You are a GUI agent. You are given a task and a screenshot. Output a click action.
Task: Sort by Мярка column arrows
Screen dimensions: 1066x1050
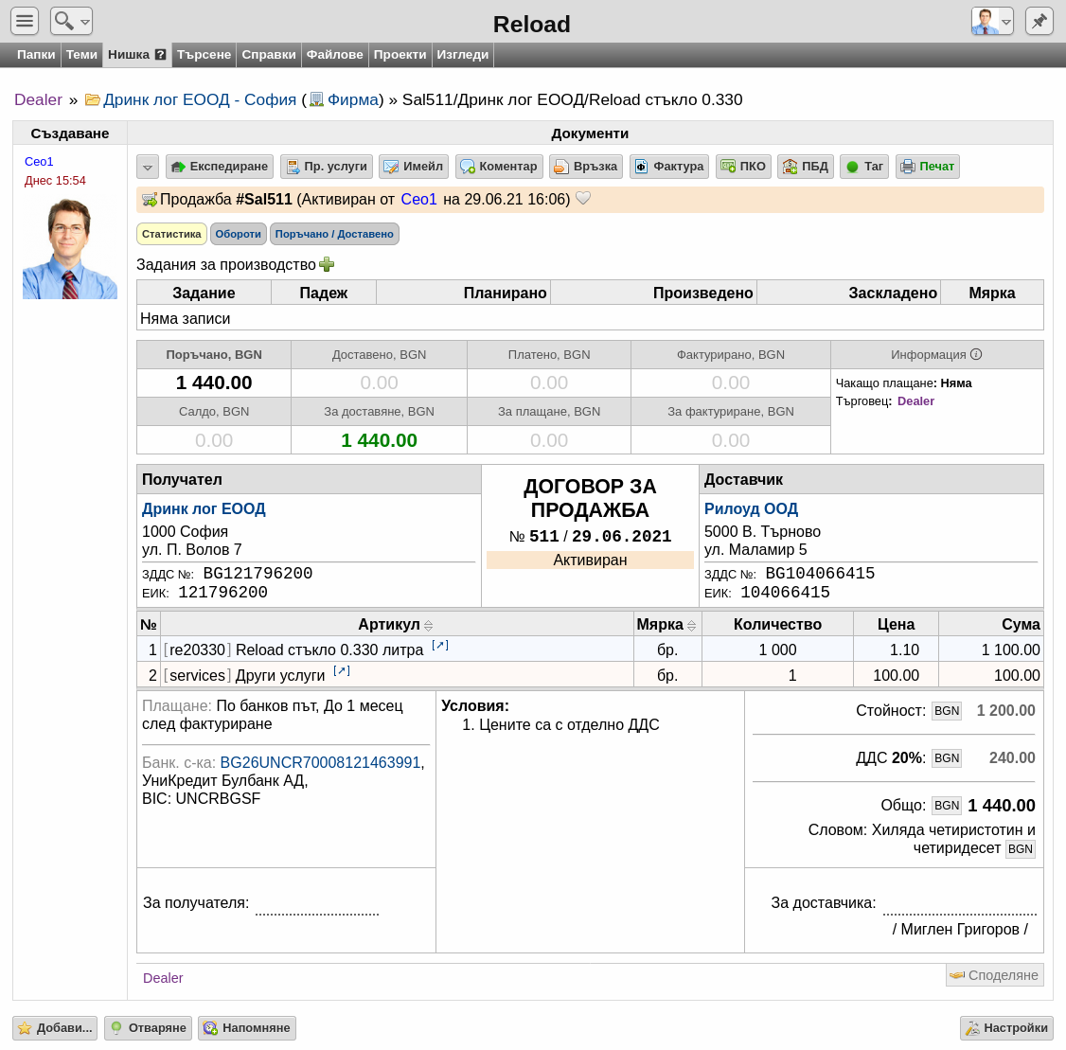(691, 626)
